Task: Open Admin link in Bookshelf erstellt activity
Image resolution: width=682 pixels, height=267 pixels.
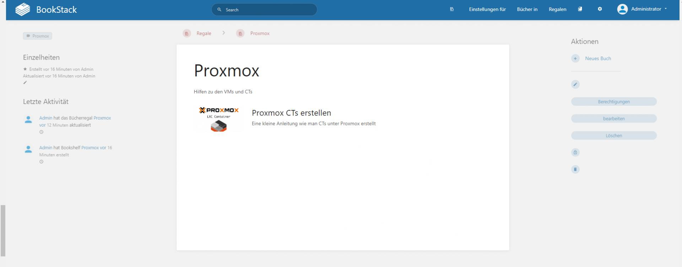Action: point(45,148)
